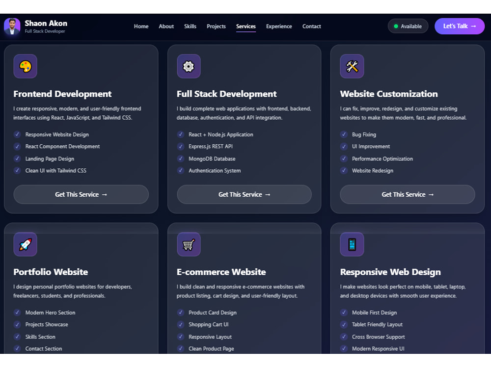Click checkmark beside Performance Optimization
This screenshot has width=491, height=368.
[344, 158]
